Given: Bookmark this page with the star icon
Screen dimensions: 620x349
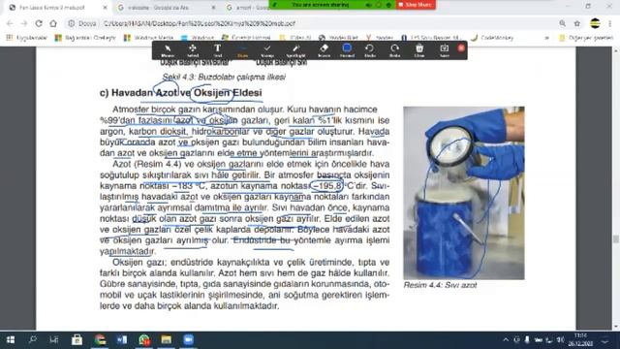Looking at the screenshot, I should (x=577, y=23).
